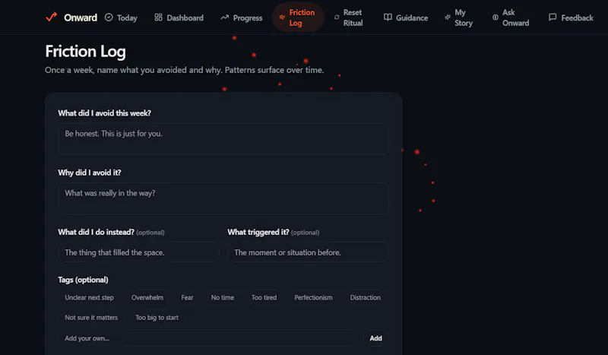
Task: Toggle the Too tired tag
Action: (264, 297)
